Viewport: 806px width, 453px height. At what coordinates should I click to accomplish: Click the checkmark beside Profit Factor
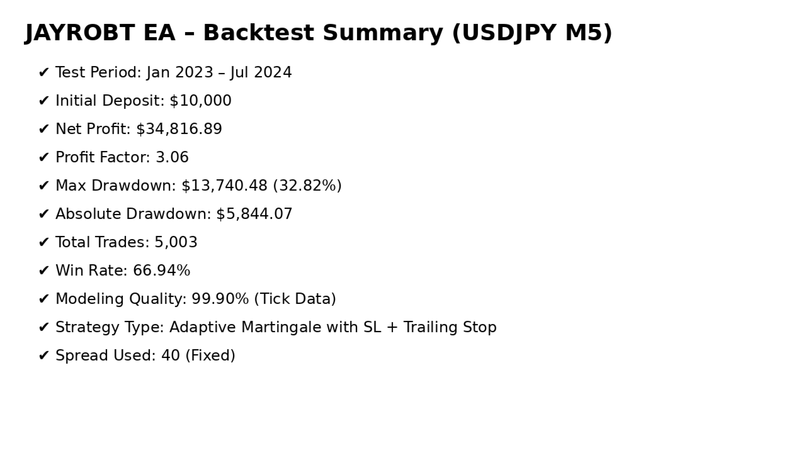point(43,158)
